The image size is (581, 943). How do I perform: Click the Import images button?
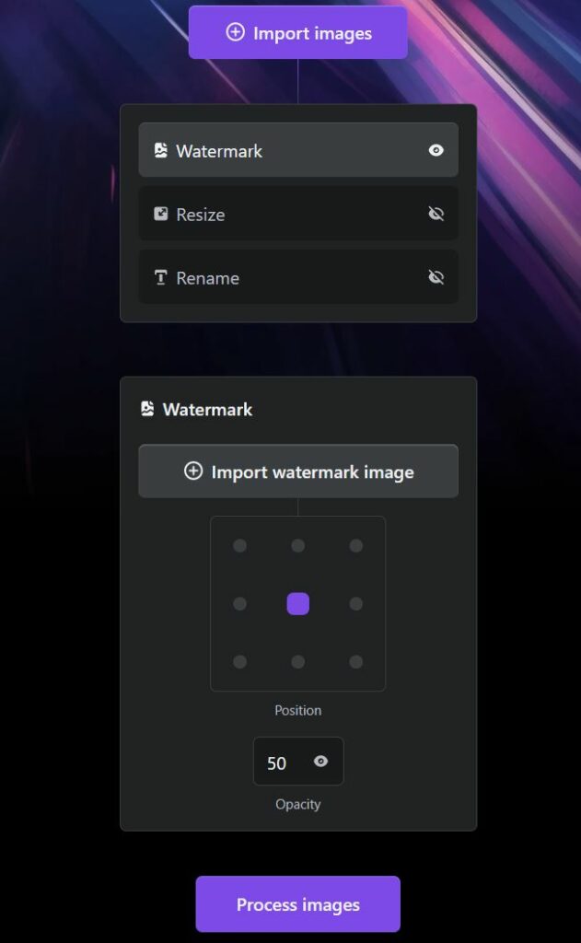click(297, 32)
